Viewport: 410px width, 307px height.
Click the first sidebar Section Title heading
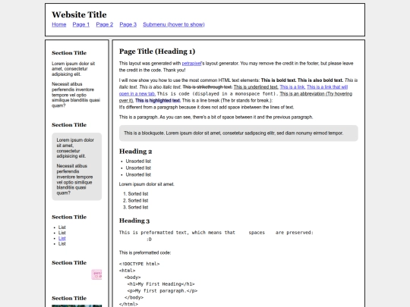(x=69, y=53)
